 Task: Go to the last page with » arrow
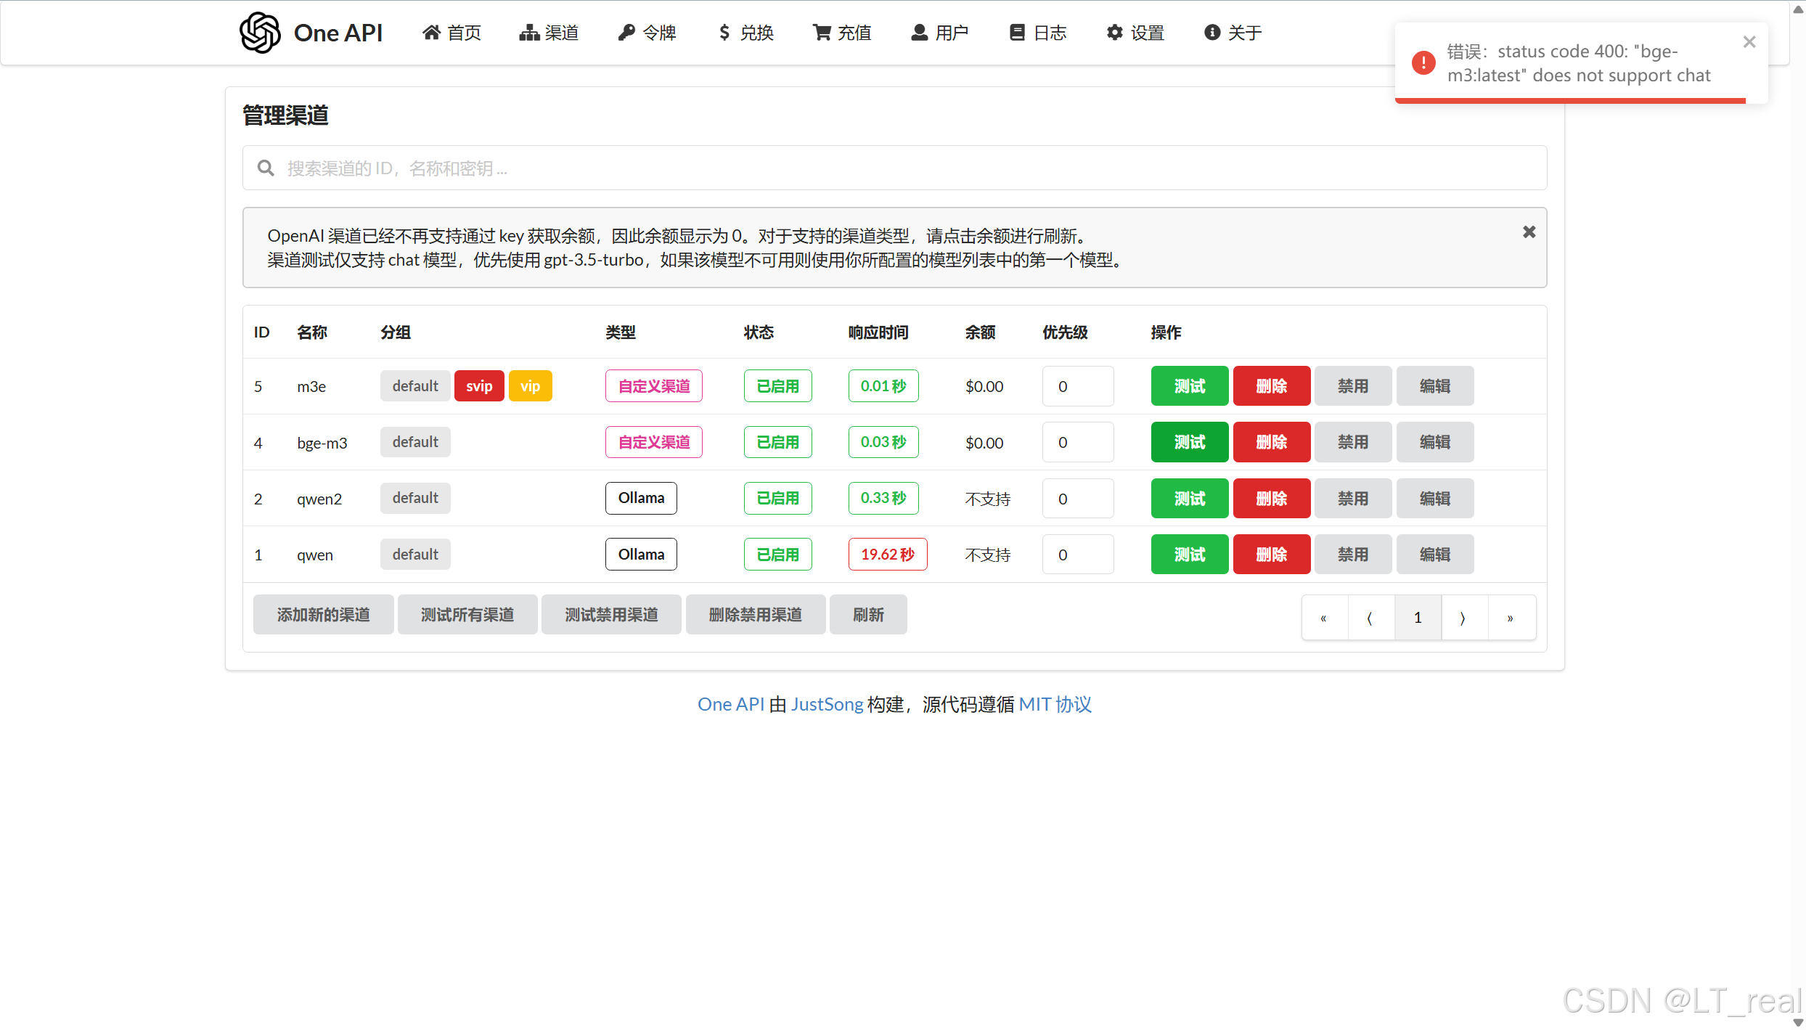(x=1511, y=618)
